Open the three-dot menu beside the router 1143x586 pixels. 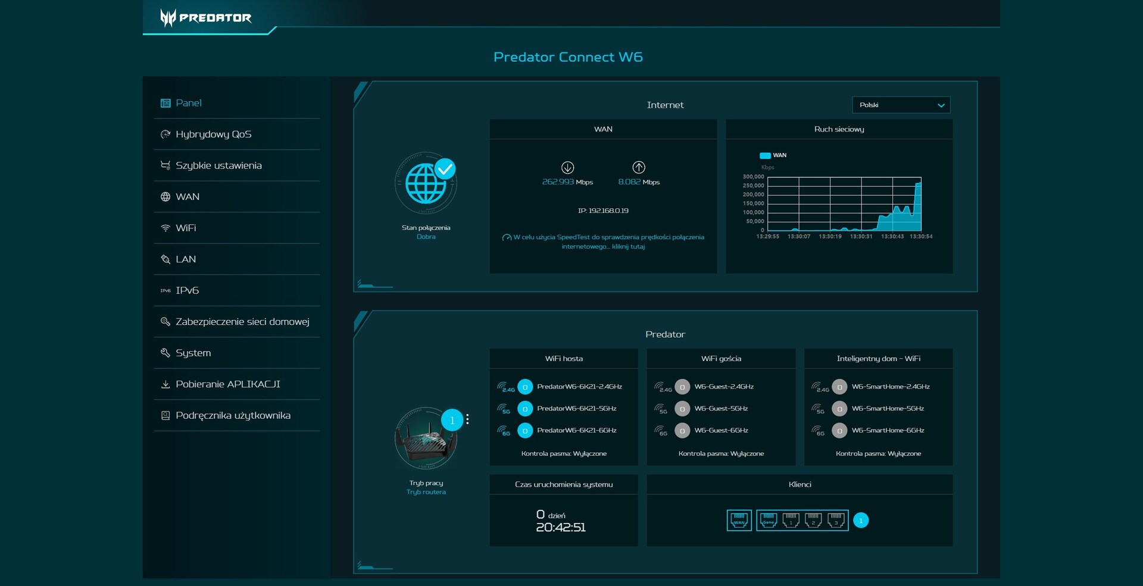click(x=467, y=419)
